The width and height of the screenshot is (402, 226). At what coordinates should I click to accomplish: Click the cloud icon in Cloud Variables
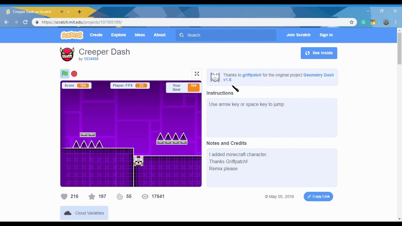click(68, 213)
